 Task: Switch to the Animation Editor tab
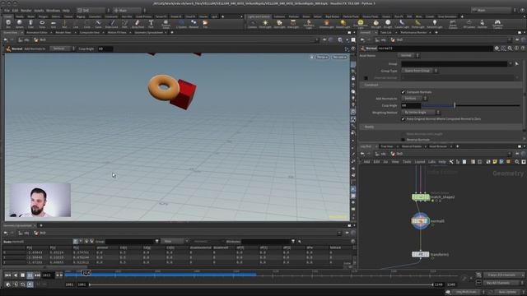(37, 33)
